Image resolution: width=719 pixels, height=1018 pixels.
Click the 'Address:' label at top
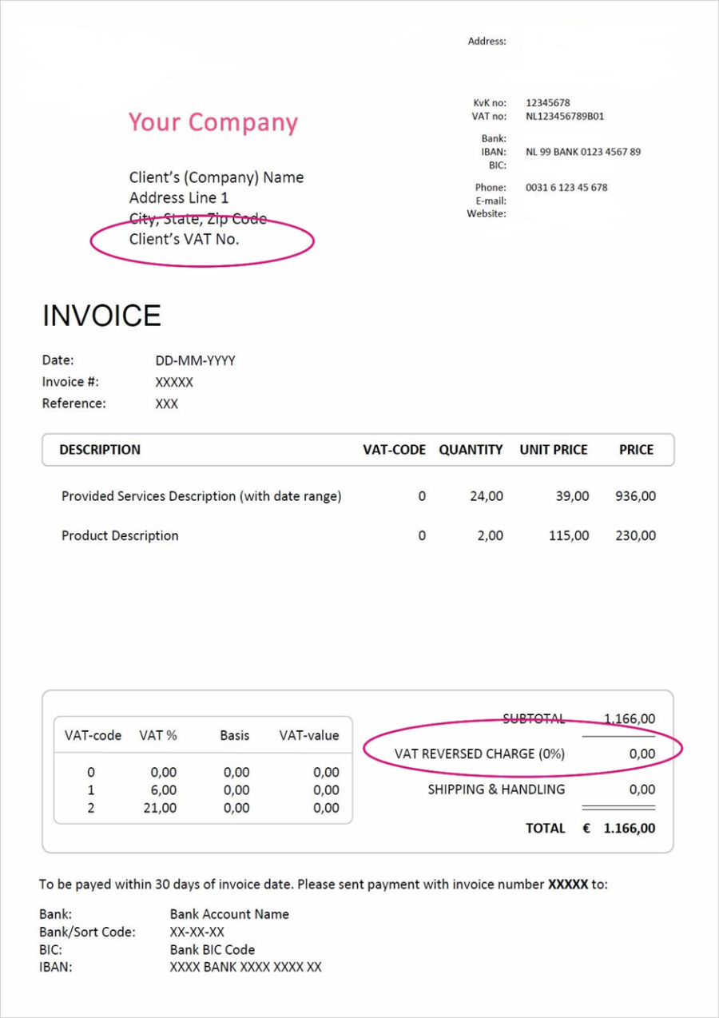click(487, 41)
